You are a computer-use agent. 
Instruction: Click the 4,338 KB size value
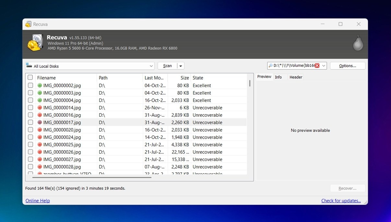tap(180, 145)
